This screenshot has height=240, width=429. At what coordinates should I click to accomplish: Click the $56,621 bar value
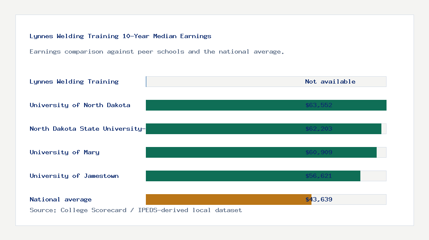[x=319, y=176]
